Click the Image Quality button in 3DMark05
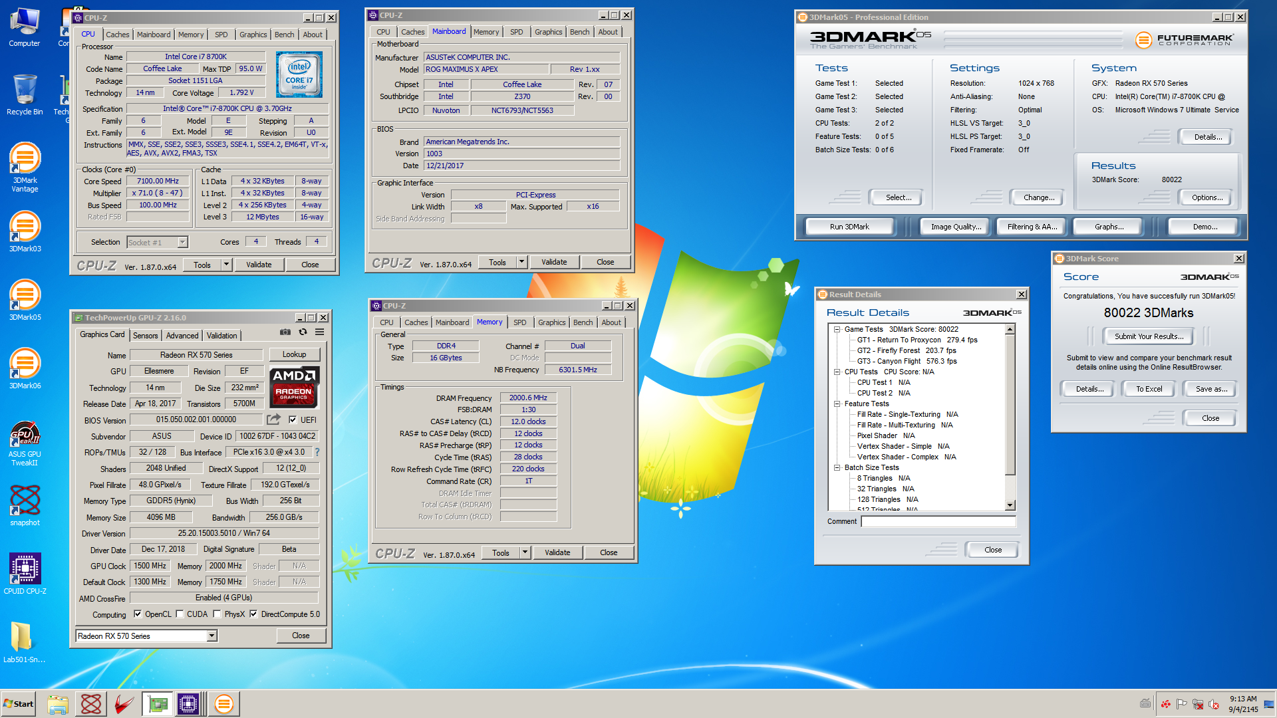 [x=956, y=227]
